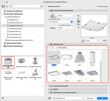Collapse the BIBLIOTHEKEN 26 folder
This screenshot has height=101, width=110.
pyautogui.click(x=4, y=17)
